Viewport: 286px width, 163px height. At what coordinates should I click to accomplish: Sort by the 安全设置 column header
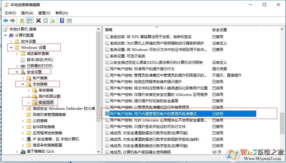[x=233, y=30]
